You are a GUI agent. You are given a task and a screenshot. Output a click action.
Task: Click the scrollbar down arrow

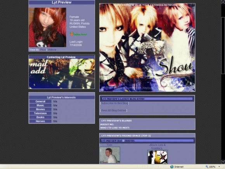(x=223, y=162)
